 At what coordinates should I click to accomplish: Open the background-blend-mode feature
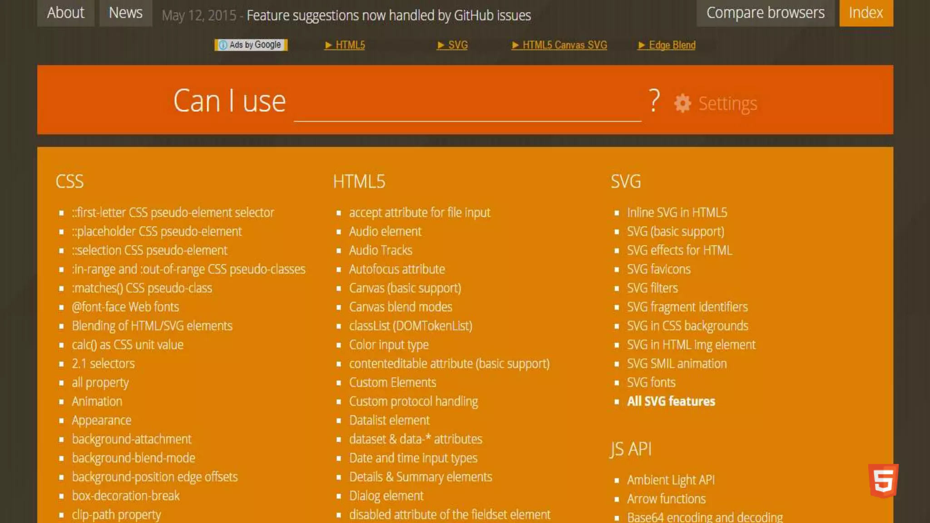click(134, 458)
